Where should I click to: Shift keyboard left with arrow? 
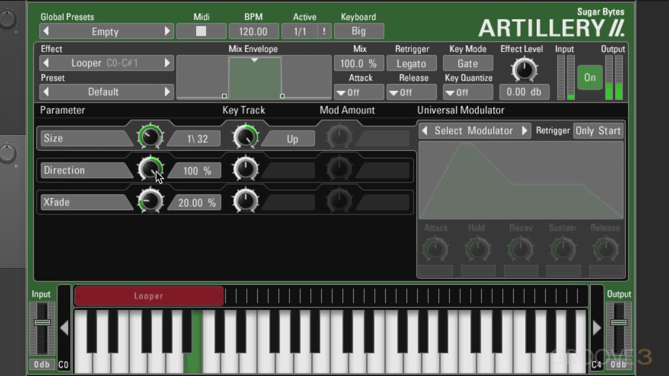[64, 328]
